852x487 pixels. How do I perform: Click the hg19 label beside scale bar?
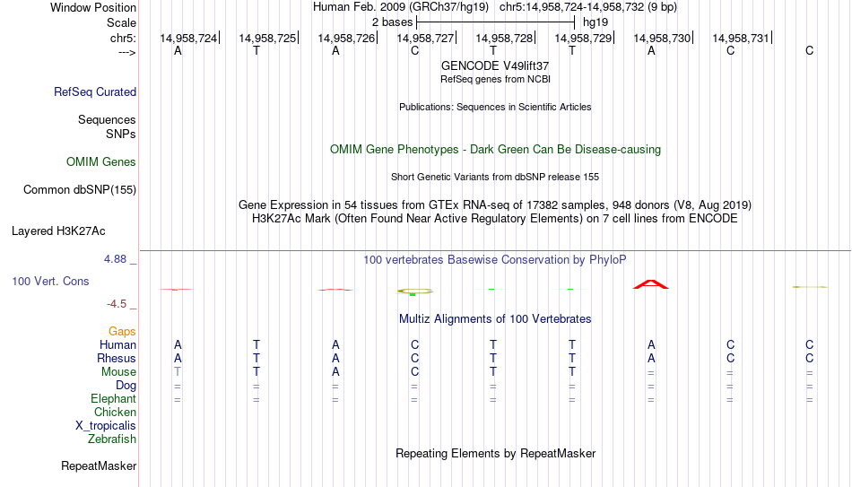596,22
